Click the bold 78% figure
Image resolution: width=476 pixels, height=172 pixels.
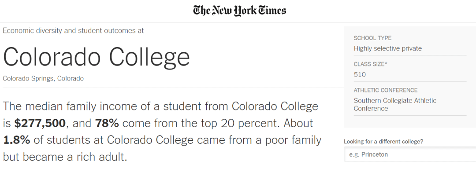[107, 123]
